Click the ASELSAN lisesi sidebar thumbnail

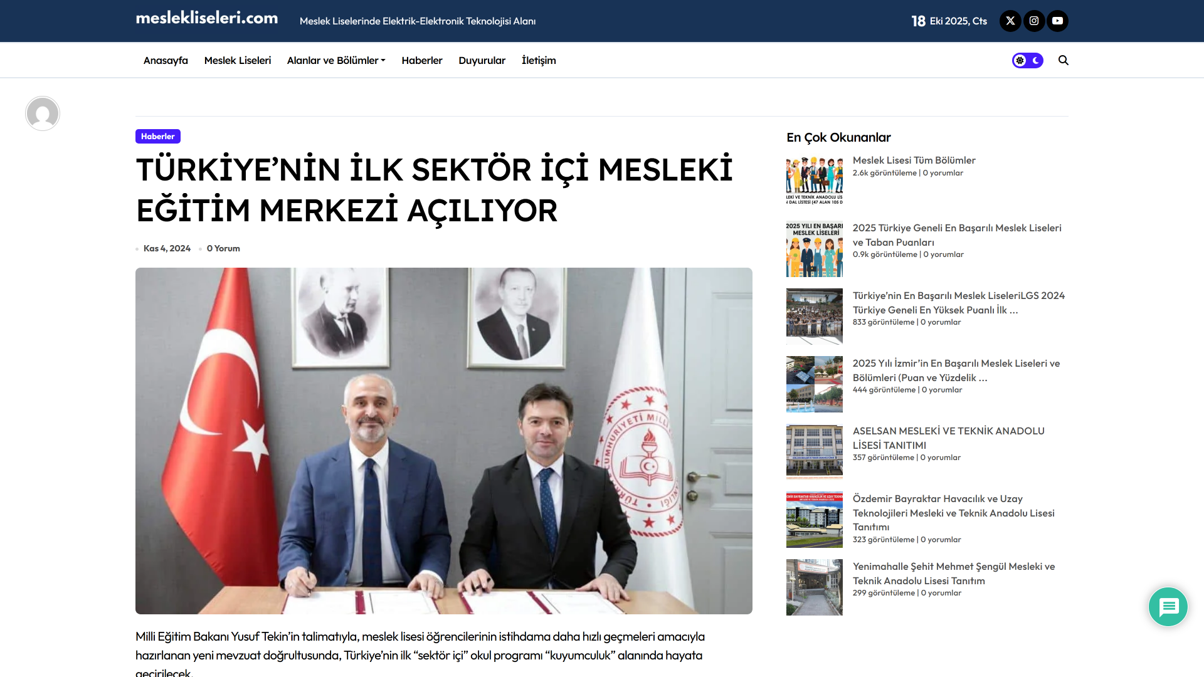point(814,451)
